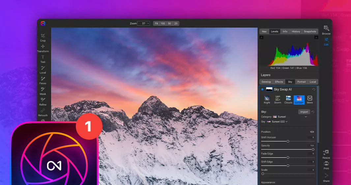This screenshot has height=185, width=351.
Task: Click the Opacity slider handle
Action: tap(313, 150)
